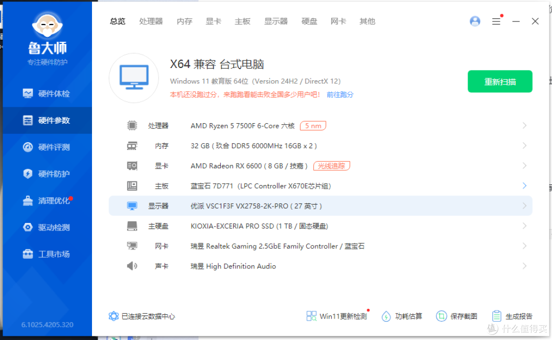Click the X64 兼容 台式电脑 title
552x340 pixels.
click(x=217, y=64)
